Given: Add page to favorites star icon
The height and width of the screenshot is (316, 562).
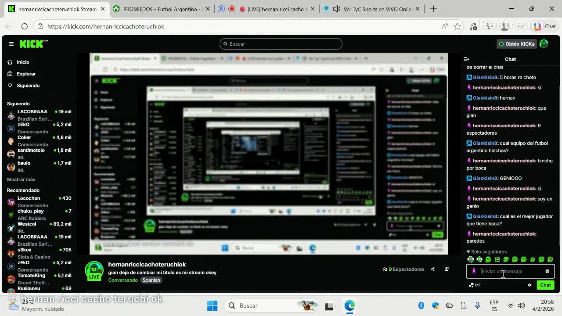Looking at the screenshot, I should point(457,26).
